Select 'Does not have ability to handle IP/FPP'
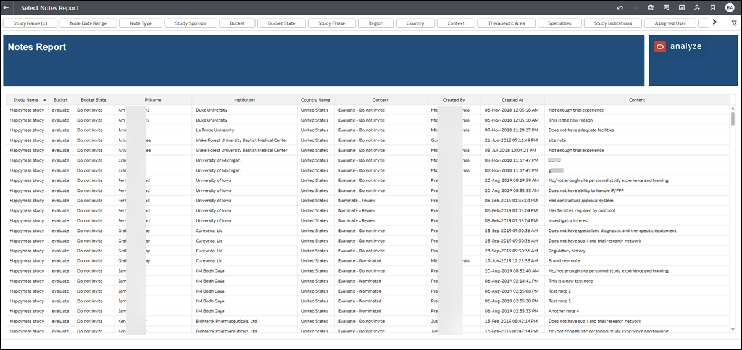Screen dimensions: 742x350 [637, 190]
